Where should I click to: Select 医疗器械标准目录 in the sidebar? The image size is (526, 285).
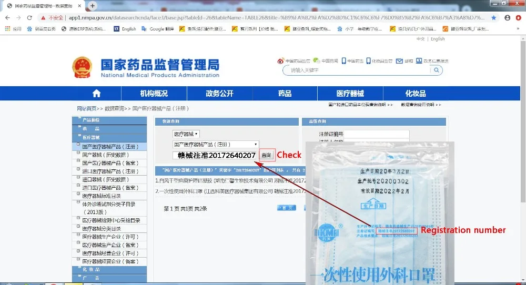click(x=102, y=196)
